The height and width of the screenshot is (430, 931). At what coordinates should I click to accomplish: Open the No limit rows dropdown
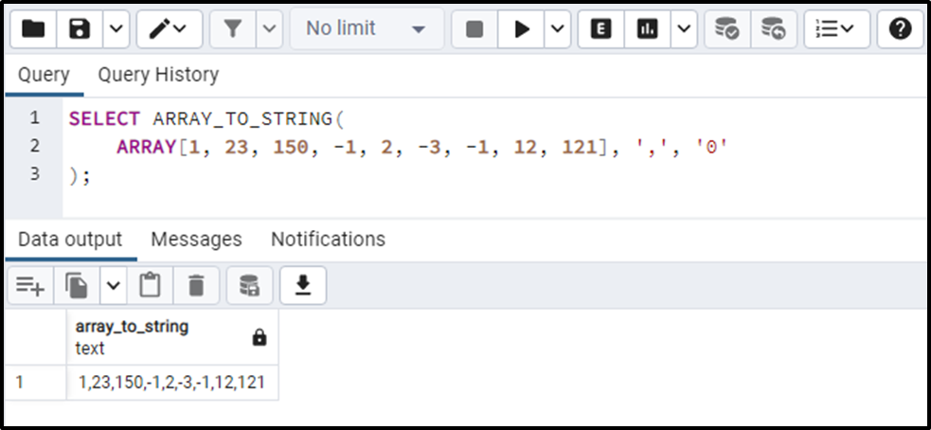367,28
